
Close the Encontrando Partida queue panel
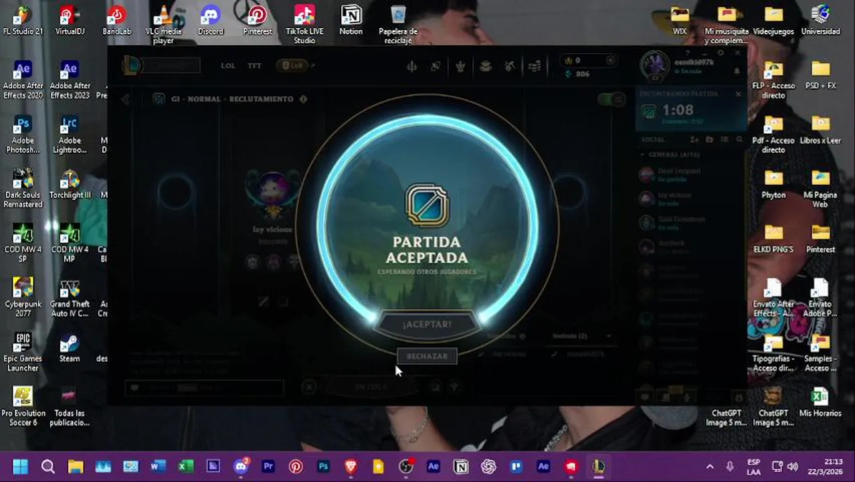[738, 94]
